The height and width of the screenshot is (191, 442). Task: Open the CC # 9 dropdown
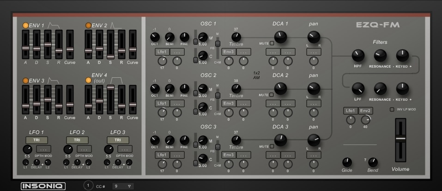click(x=123, y=186)
